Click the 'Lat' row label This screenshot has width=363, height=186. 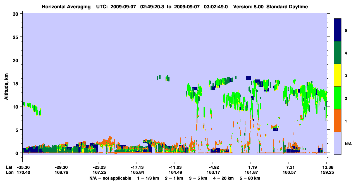[x=9, y=167]
